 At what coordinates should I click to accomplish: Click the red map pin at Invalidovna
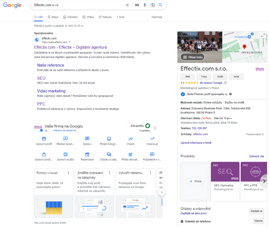[x=244, y=47]
